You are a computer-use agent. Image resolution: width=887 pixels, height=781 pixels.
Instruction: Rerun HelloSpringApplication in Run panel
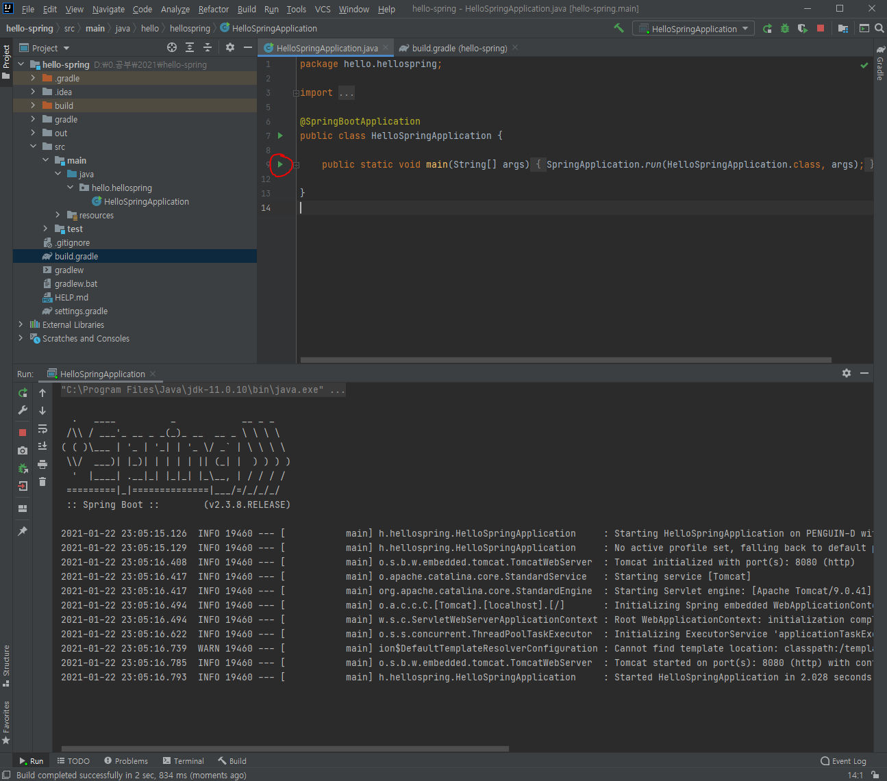pyautogui.click(x=23, y=393)
